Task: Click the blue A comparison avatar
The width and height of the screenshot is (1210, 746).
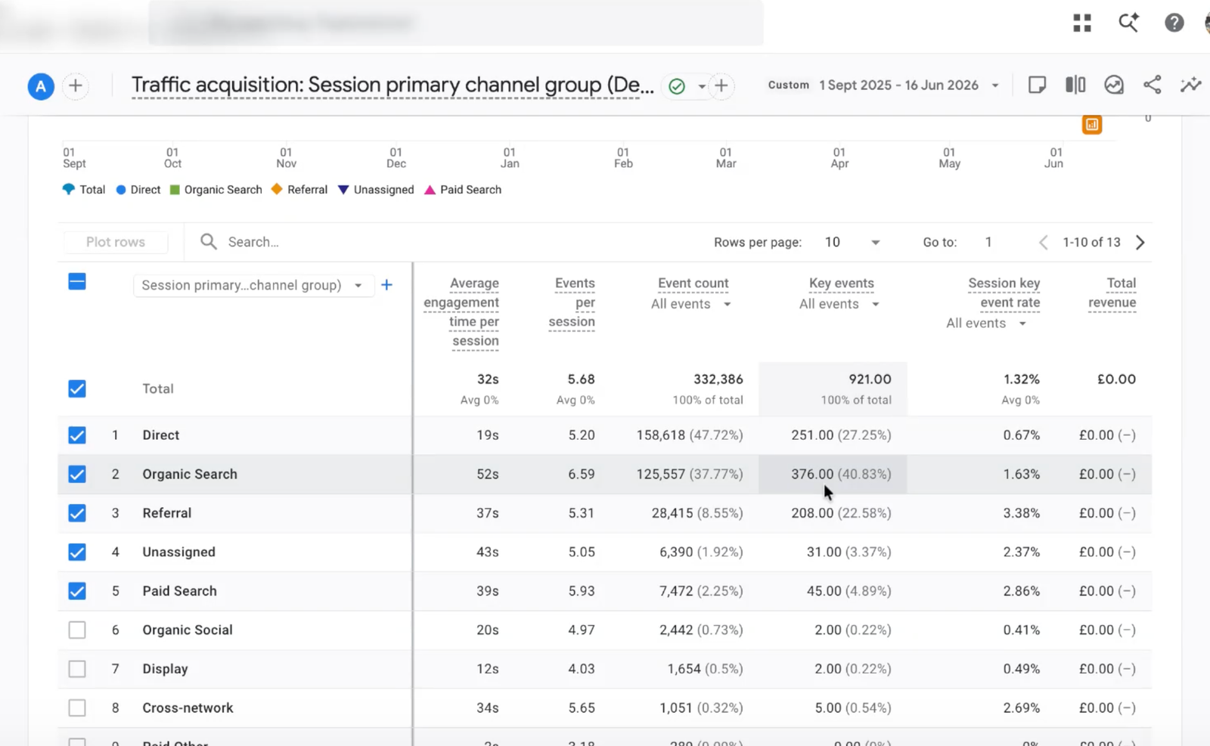Action: coord(41,86)
